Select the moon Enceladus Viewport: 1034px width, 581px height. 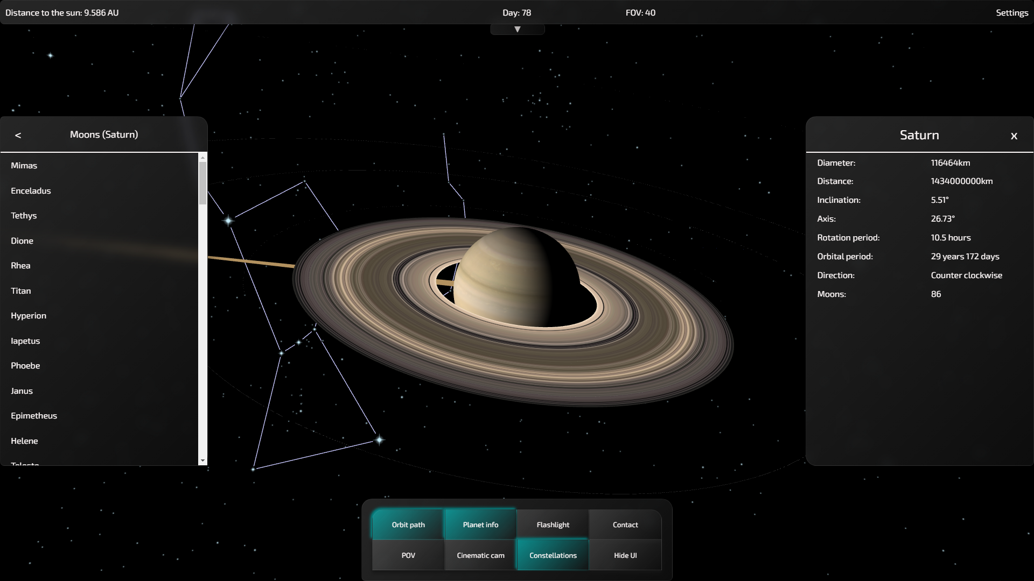pyautogui.click(x=31, y=190)
